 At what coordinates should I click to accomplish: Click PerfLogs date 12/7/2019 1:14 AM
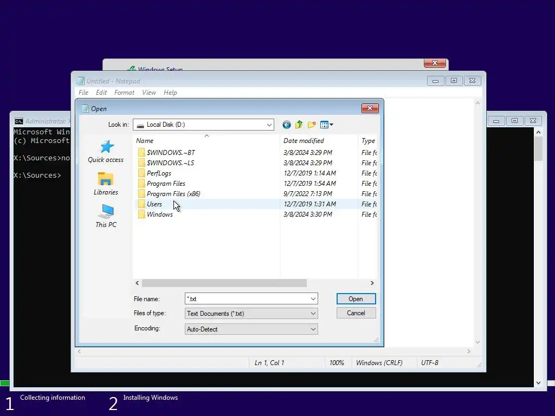click(309, 173)
